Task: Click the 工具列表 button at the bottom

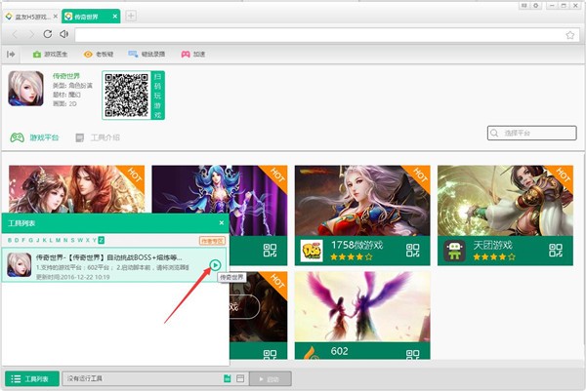Action: tap(30, 377)
